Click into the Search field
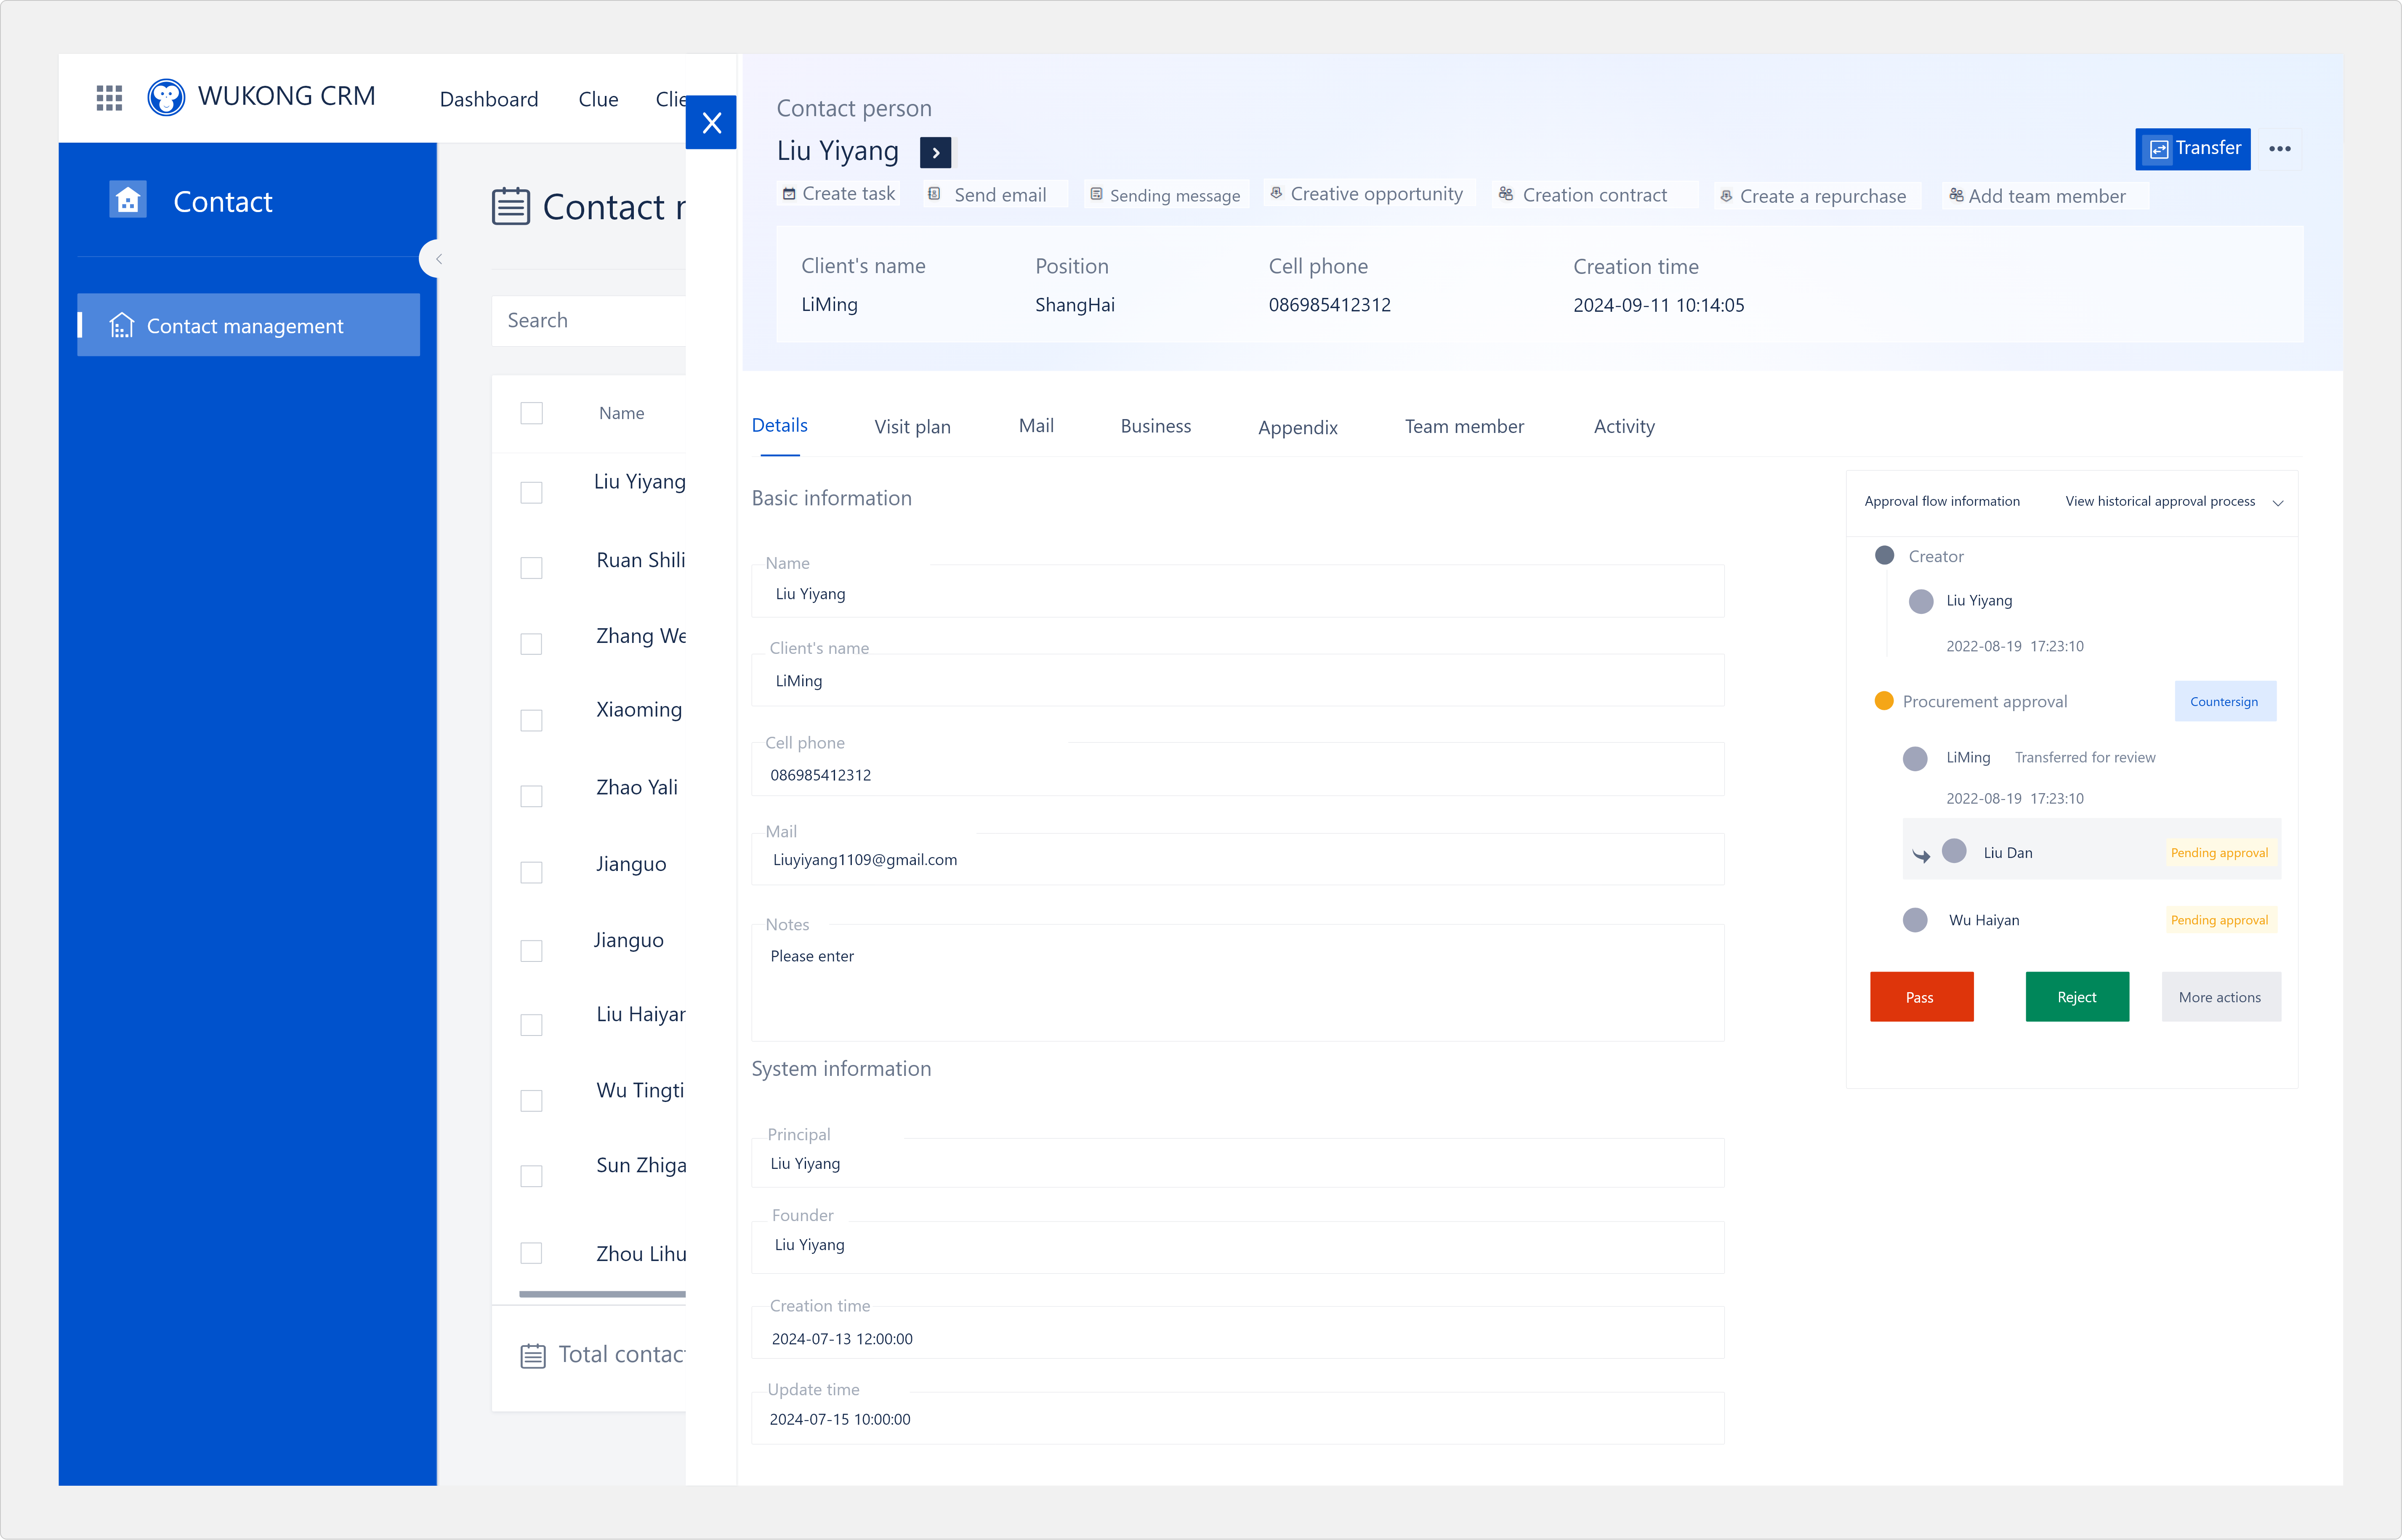The height and width of the screenshot is (1540, 2402). click(589, 321)
